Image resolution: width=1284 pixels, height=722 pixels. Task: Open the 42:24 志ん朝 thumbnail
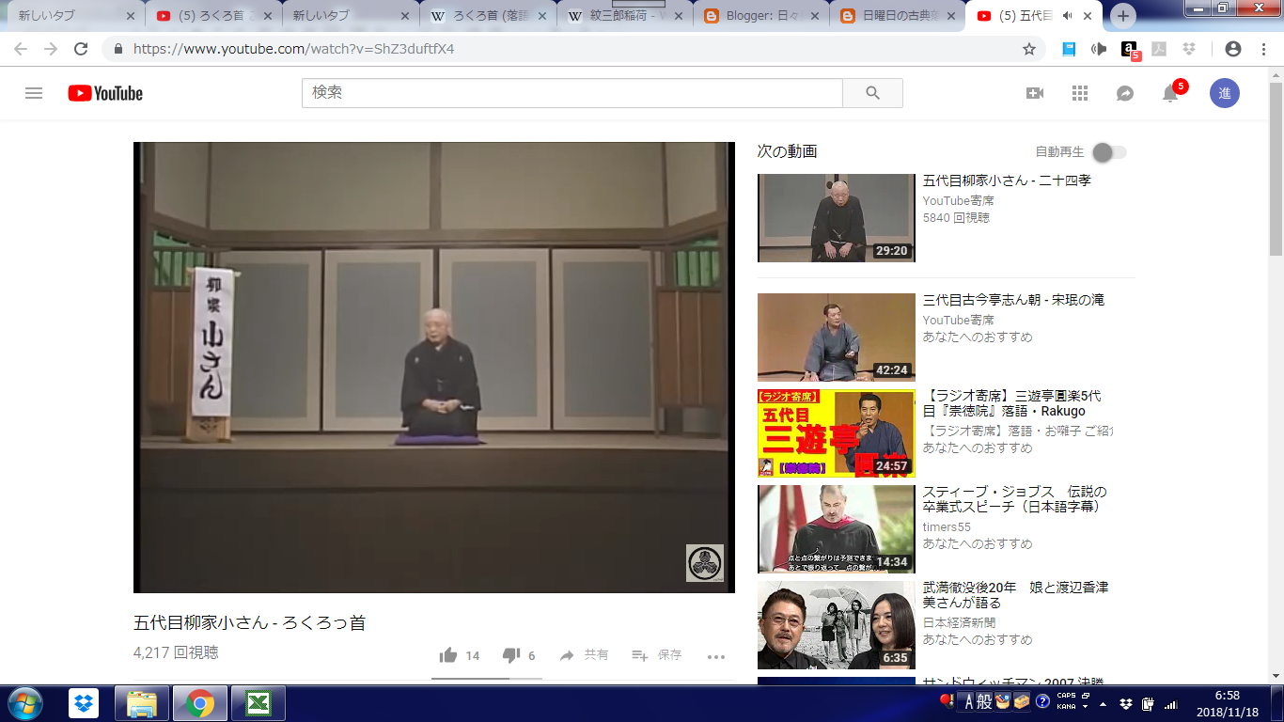click(x=837, y=337)
